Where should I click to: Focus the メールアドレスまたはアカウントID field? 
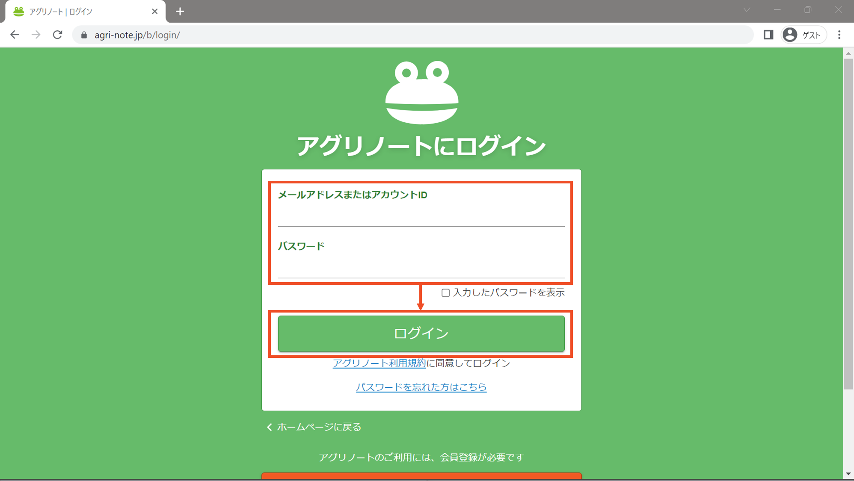(421, 216)
